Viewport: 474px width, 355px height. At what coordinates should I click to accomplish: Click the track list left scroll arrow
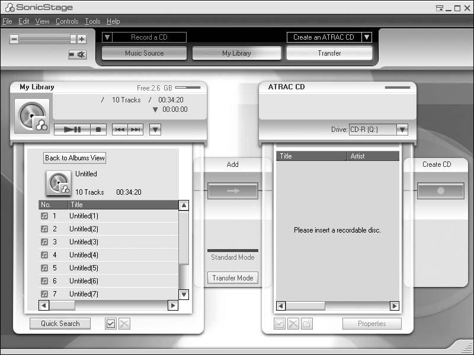(x=44, y=305)
